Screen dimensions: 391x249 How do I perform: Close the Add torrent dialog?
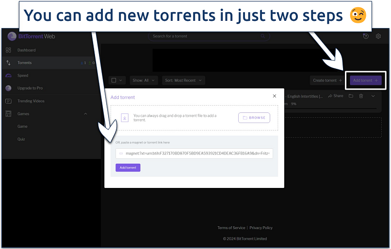pyautogui.click(x=275, y=96)
